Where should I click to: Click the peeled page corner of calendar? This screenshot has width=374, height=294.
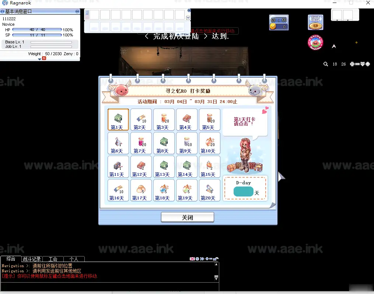tap(272, 205)
